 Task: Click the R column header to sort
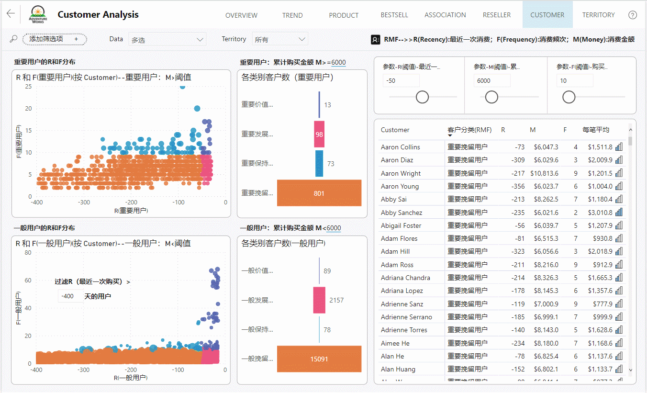click(x=503, y=130)
